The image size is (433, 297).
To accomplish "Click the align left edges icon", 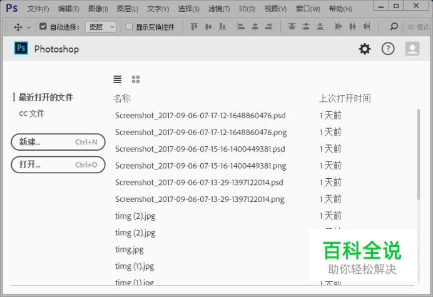I will click(241, 26).
